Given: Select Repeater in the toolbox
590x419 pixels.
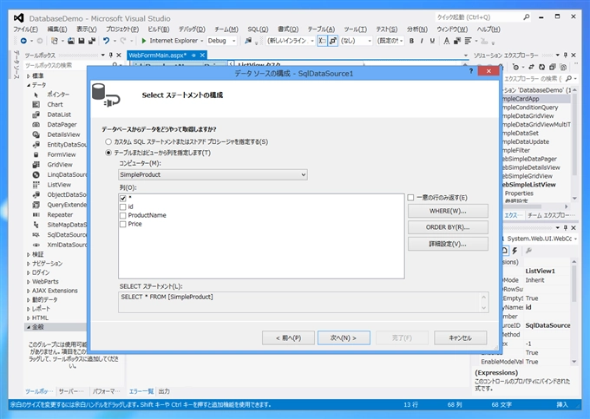Looking at the screenshot, I should pyautogui.click(x=60, y=215).
